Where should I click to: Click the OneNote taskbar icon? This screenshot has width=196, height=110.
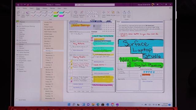[x=117, y=105]
